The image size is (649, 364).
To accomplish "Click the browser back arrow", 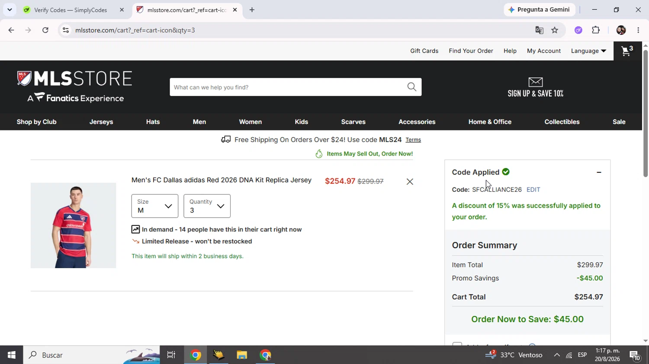I will (11, 30).
